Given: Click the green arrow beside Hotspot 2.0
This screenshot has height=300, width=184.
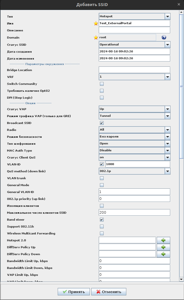Looking at the screenshot, I should pos(163,240).
